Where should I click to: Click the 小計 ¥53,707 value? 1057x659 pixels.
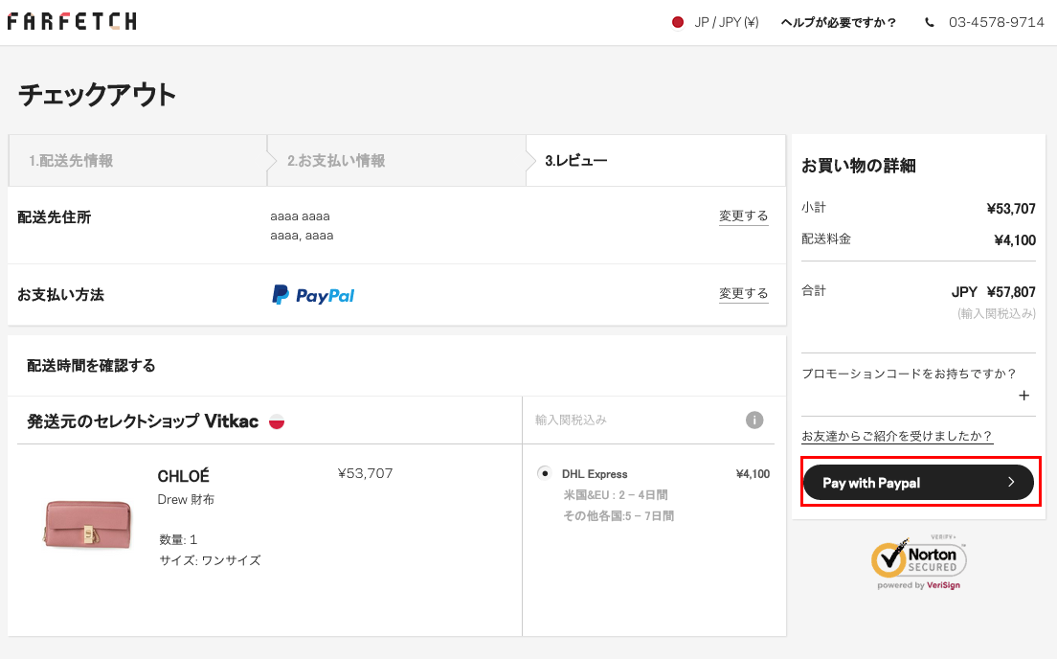tap(1010, 209)
